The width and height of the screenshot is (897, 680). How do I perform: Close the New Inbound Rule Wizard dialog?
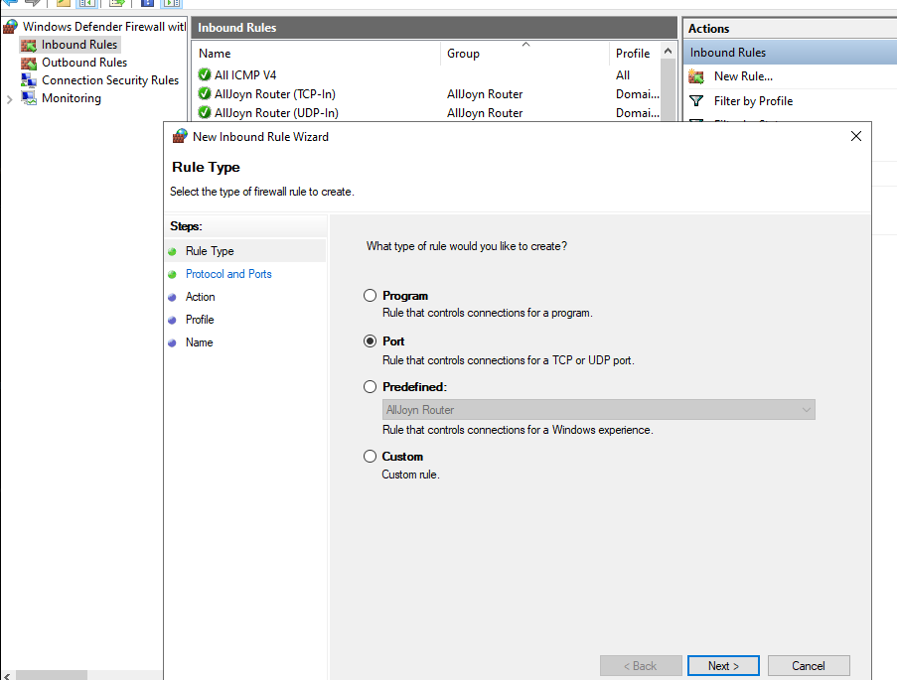[856, 136]
